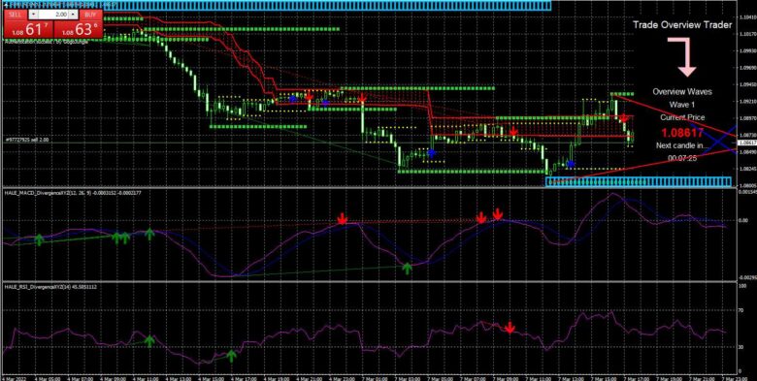Viewport: 757px width, 381px height.
Task: Select the buy price tile 1.08 63
Action: click(78, 29)
